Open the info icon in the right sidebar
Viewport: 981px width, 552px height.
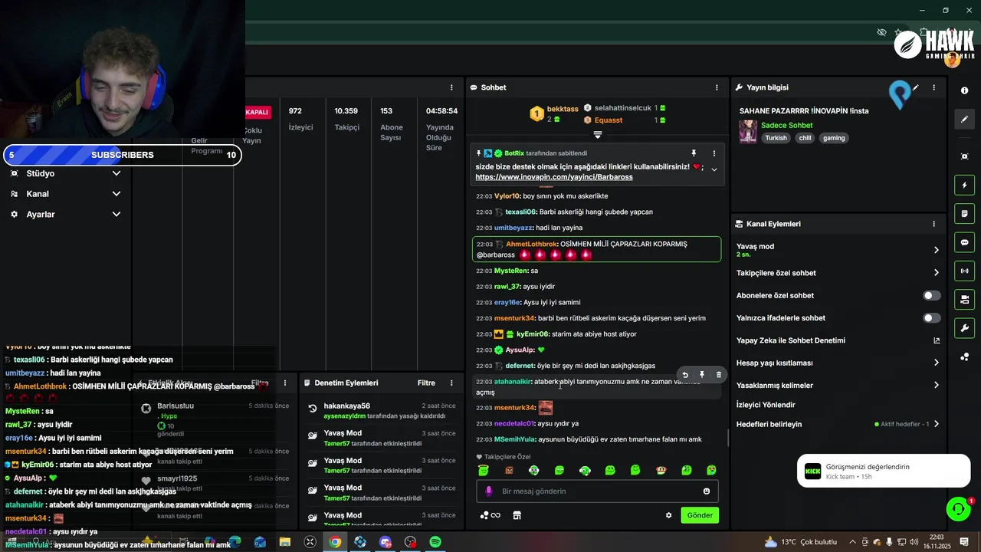(x=964, y=90)
